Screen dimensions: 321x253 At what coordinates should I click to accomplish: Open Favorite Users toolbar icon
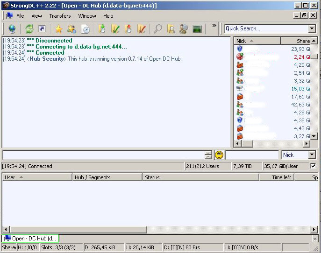71,28
